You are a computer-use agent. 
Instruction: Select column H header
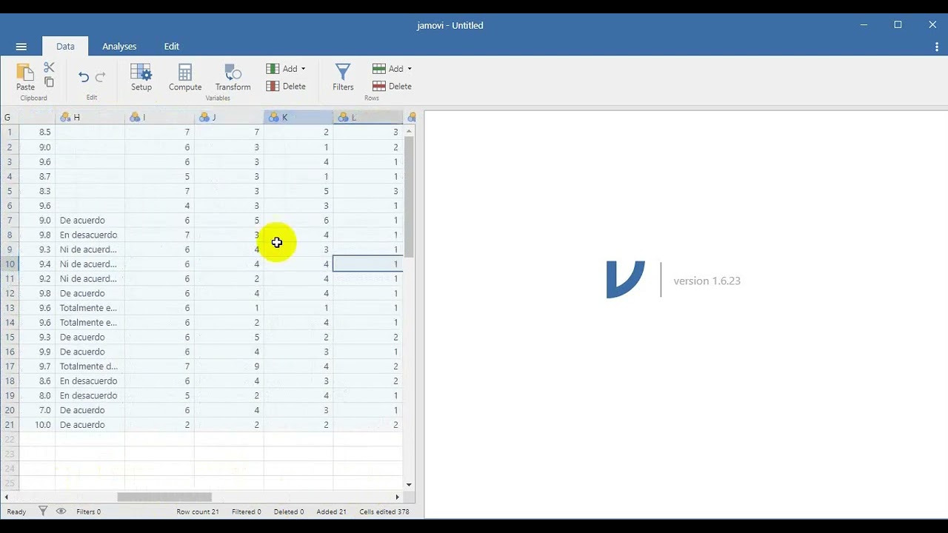click(90, 117)
